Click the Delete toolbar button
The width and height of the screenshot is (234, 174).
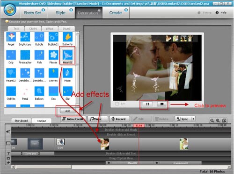pyautogui.click(x=163, y=119)
